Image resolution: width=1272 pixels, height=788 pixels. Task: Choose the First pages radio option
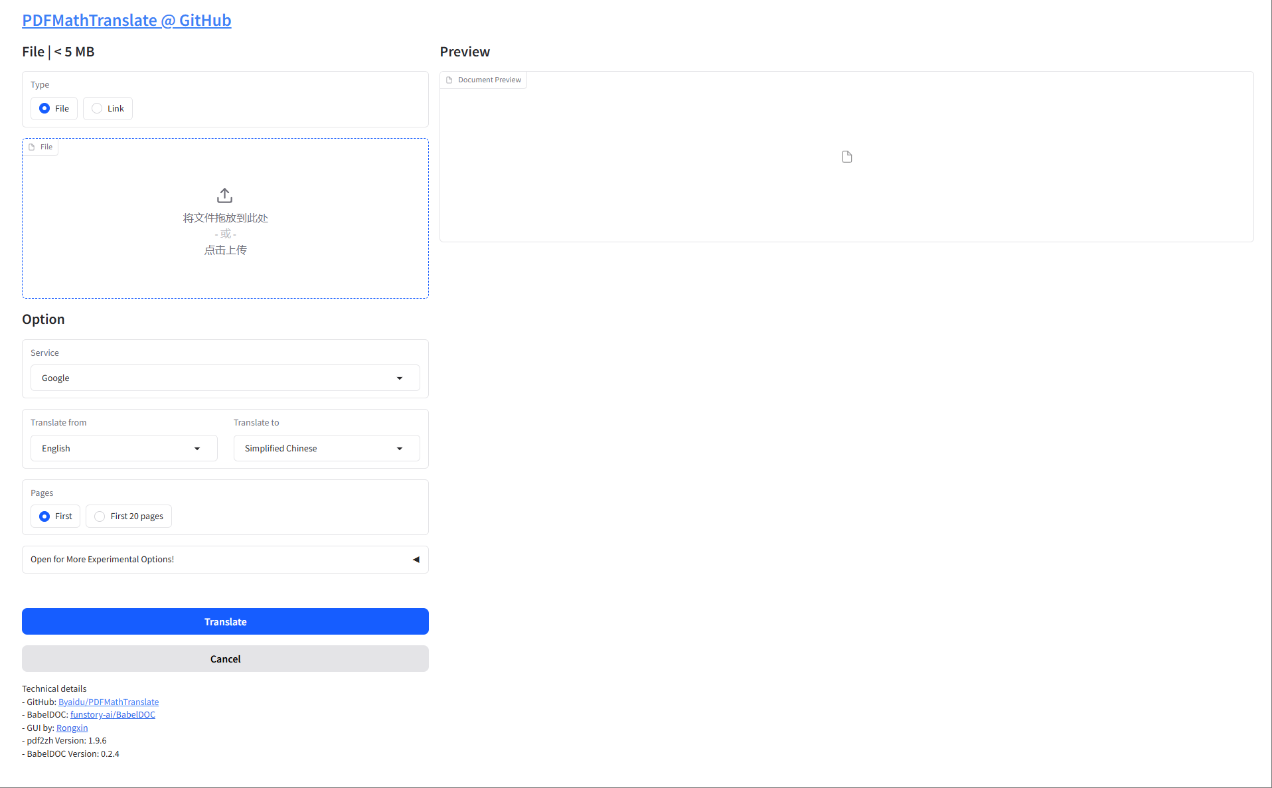(x=44, y=516)
